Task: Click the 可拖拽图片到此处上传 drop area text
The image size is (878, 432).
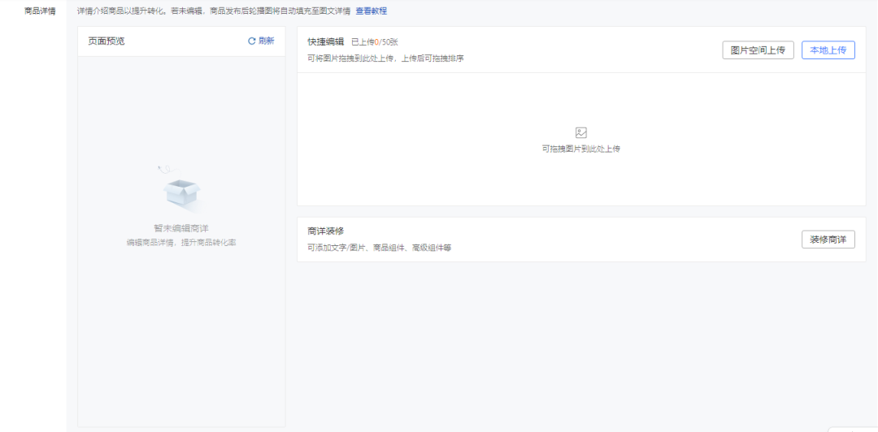Action: click(x=581, y=149)
